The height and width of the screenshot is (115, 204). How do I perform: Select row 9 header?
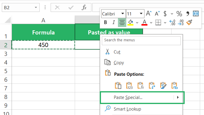point(6,105)
